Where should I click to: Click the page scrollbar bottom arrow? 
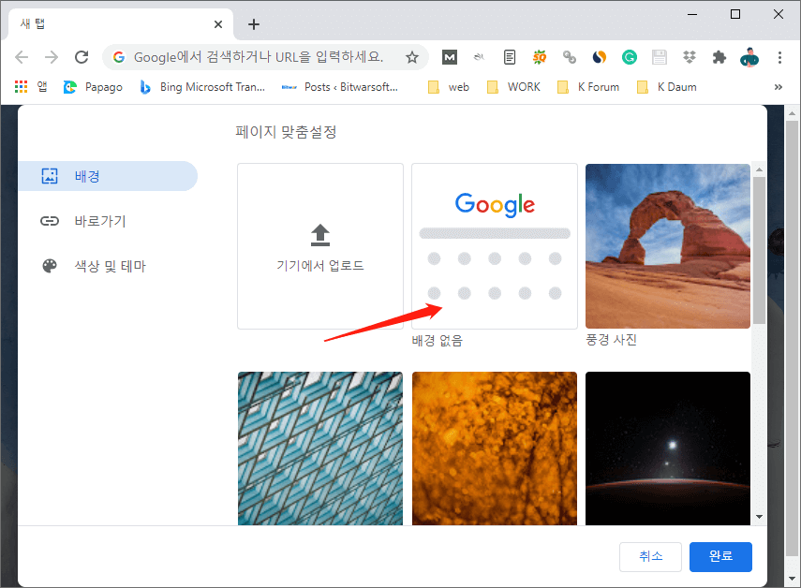click(x=792, y=579)
